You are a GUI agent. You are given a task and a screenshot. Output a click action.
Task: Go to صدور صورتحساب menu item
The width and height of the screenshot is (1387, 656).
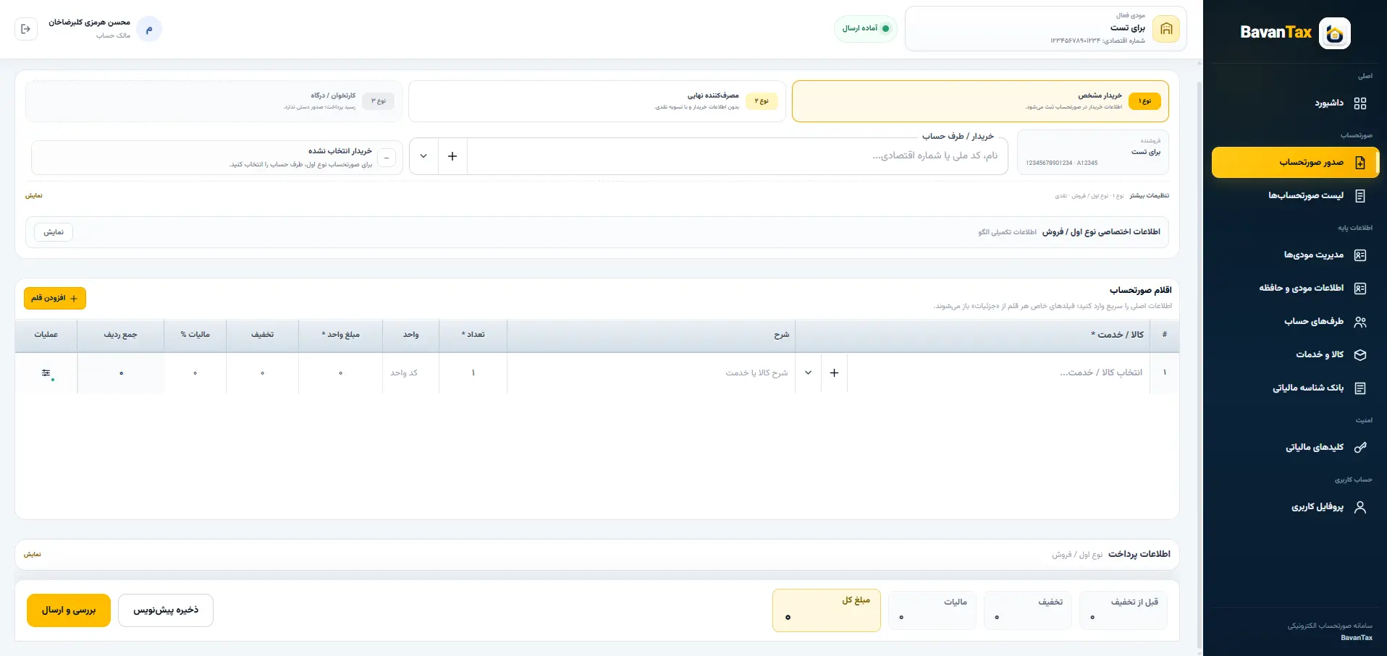pyautogui.click(x=1295, y=163)
